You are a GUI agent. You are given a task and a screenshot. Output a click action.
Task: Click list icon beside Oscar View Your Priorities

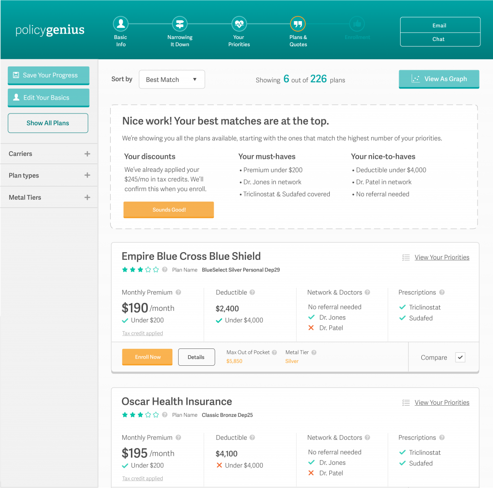pyautogui.click(x=406, y=403)
